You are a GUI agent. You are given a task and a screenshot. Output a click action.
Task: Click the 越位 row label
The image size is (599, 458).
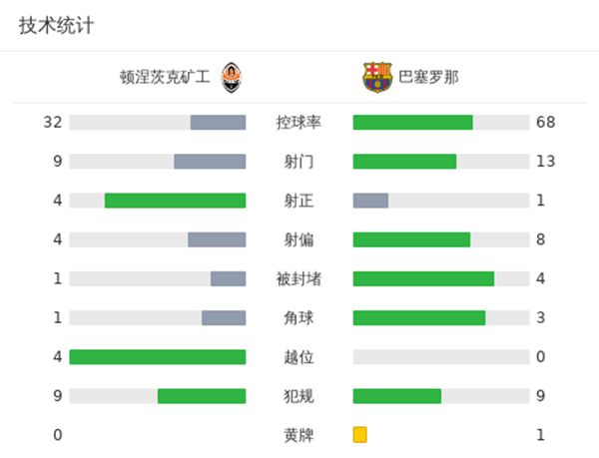pyautogui.click(x=299, y=357)
